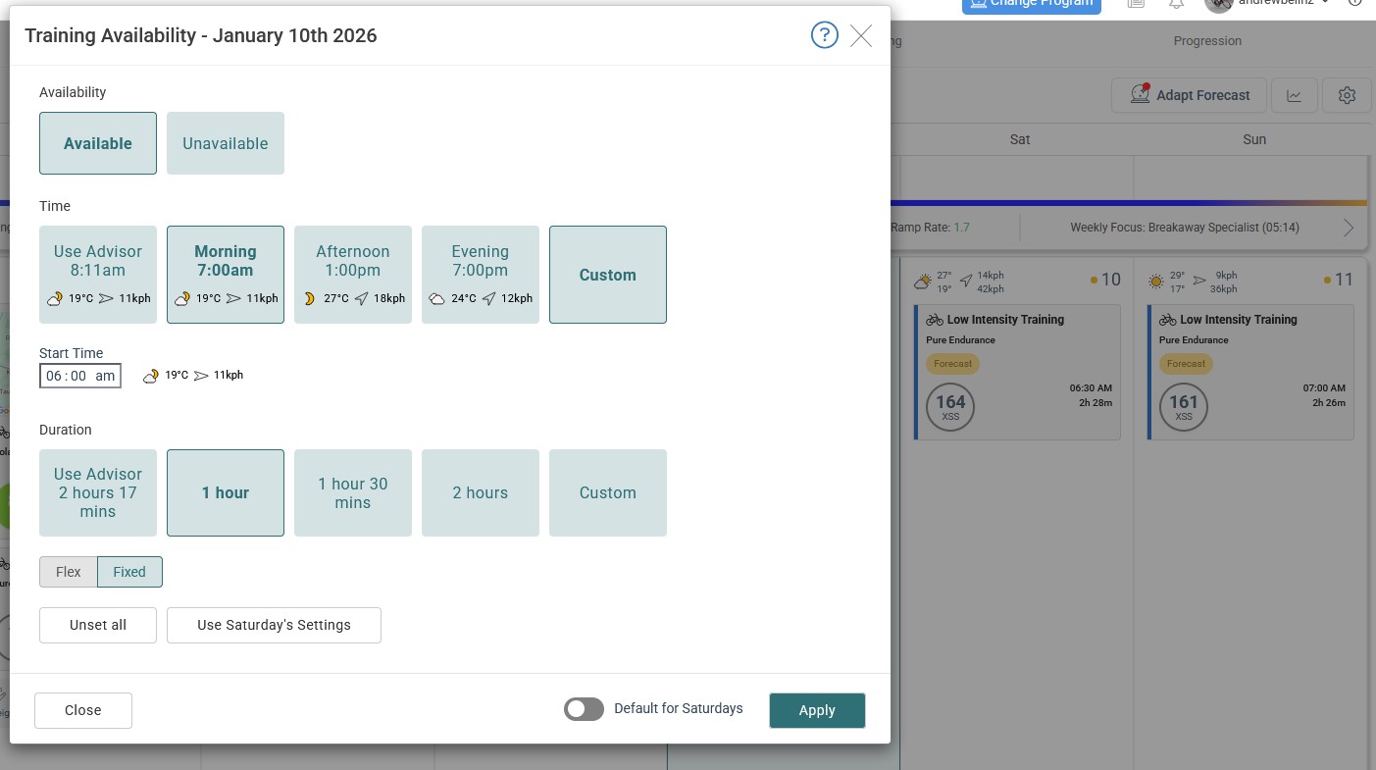Click the 164 XSS score circle
Screen dimensions: 1376x770
point(950,407)
